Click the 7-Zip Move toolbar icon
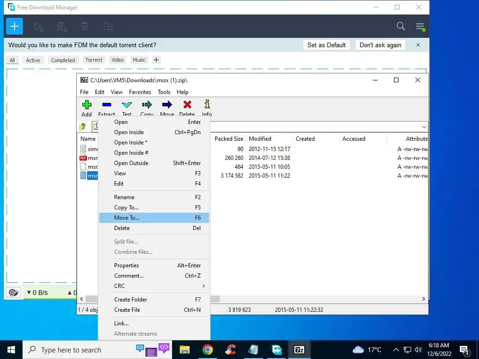 [167, 108]
